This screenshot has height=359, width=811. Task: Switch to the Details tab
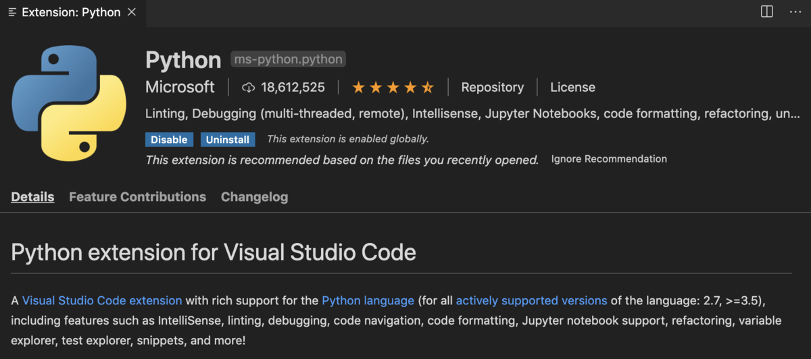point(32,197)
